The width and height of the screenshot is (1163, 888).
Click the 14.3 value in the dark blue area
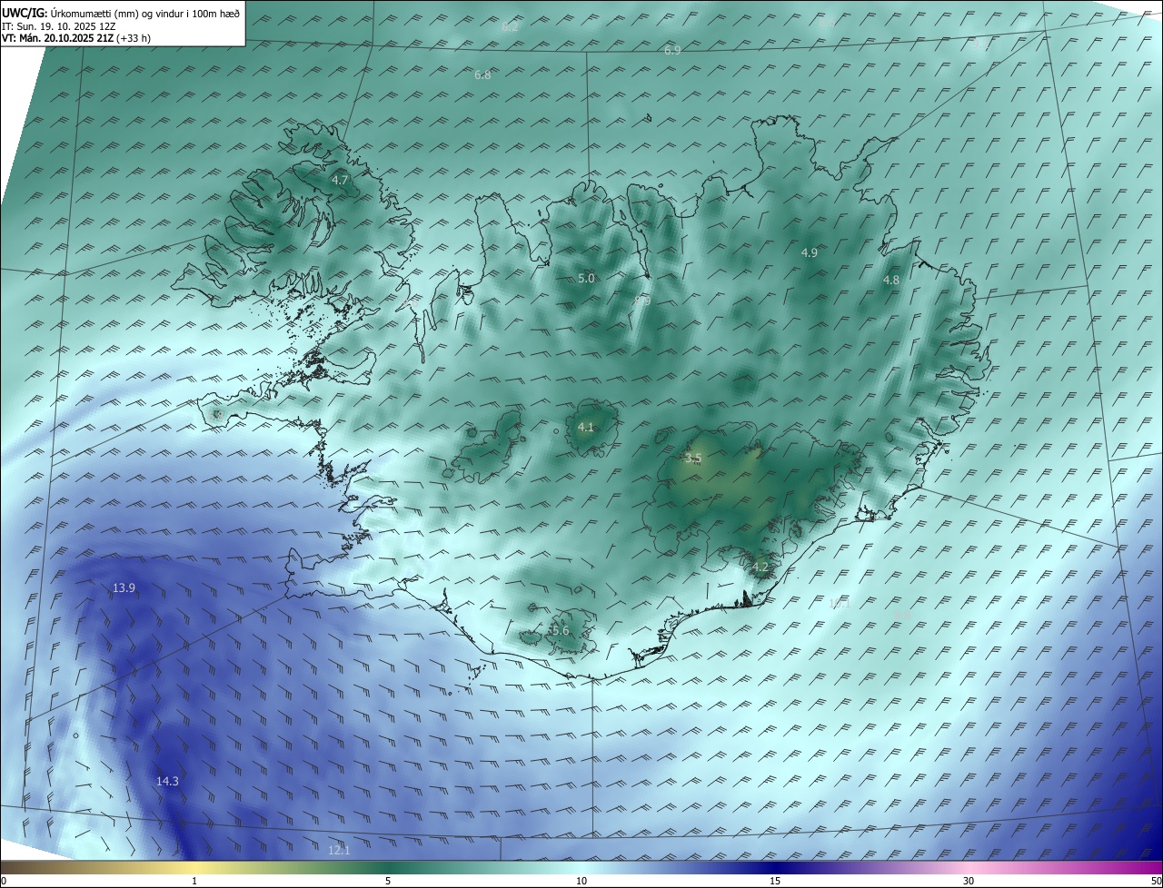click(167, 781)
